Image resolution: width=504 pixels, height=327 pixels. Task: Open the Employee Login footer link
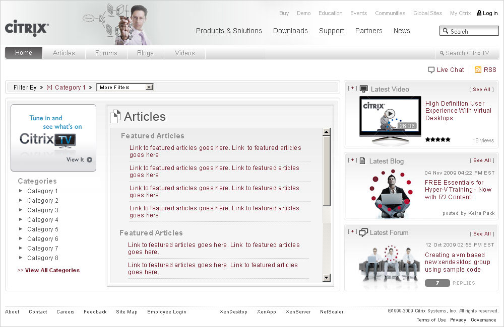[166, 311]
